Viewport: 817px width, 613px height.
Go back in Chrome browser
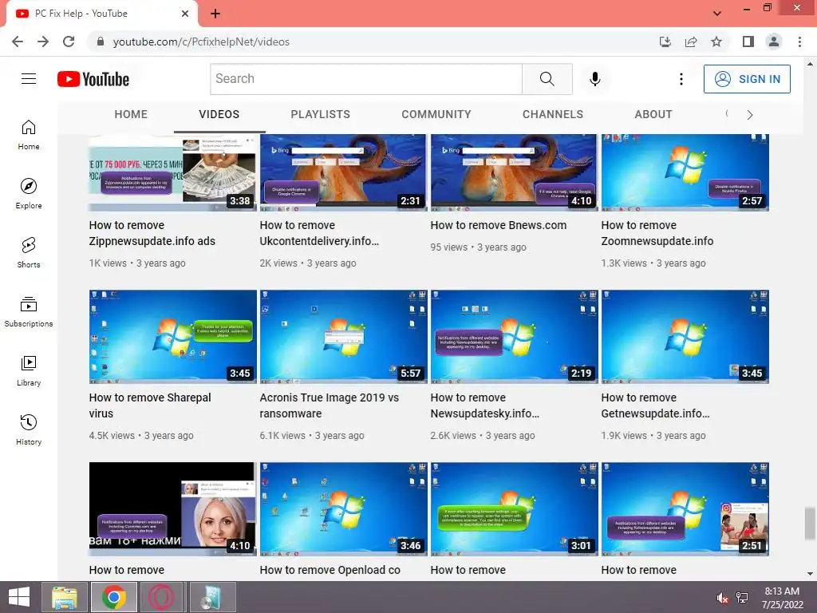click(x=18, y=42)
